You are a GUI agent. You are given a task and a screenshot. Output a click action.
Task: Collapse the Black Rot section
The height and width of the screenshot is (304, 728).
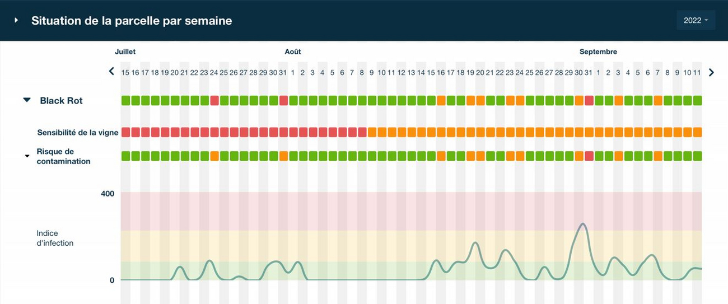tap(27, 100)
